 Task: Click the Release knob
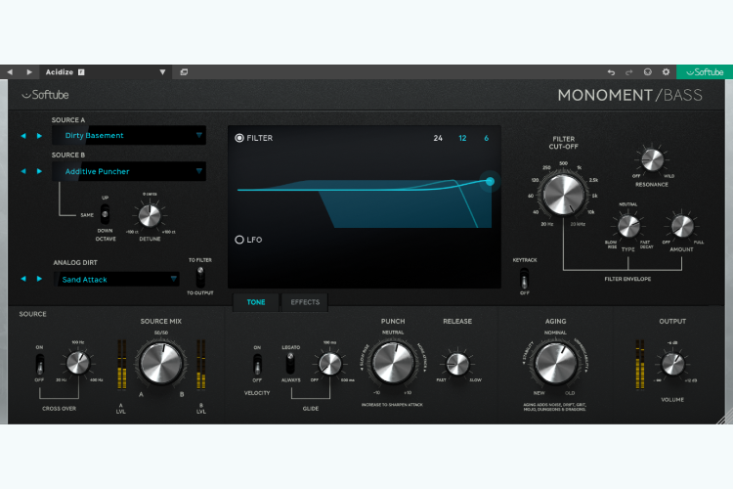pyautogui.click(x=457, y=364)
